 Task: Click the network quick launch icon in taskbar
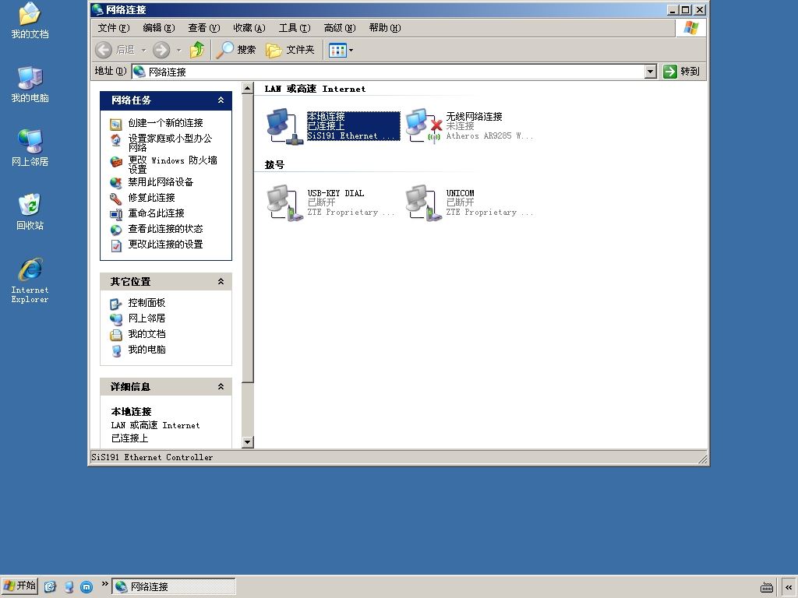[x=69, y=586]
